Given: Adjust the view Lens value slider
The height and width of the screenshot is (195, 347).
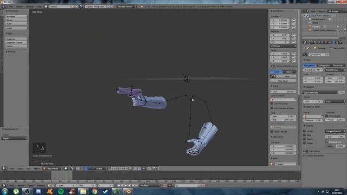Looking at the screenshot, I should click(283, 92).
